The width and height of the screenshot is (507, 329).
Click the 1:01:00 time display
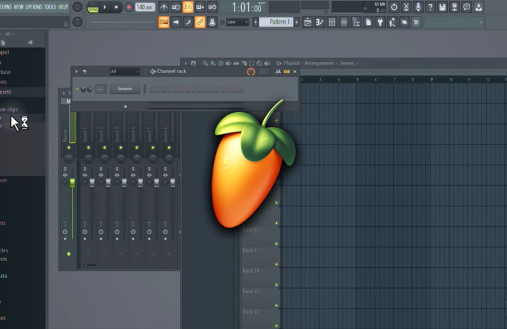(x=247, y=7)
